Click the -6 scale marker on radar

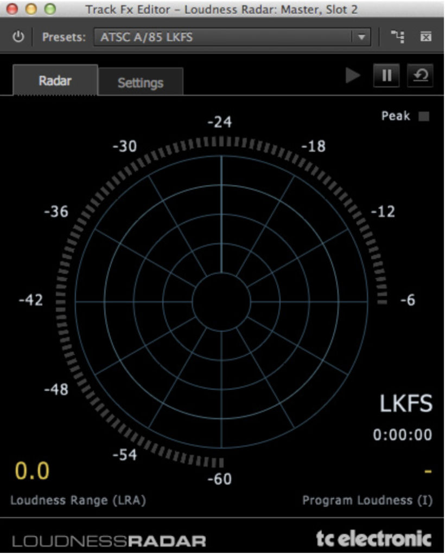408,300
